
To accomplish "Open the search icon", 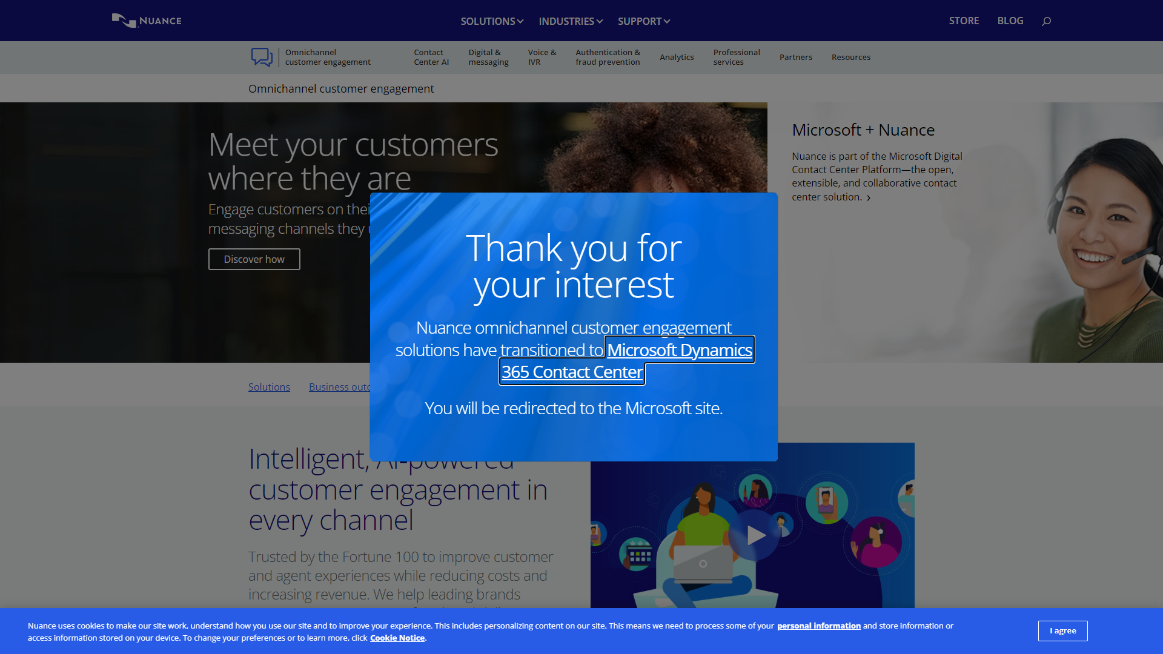I will coord(1046,21).
